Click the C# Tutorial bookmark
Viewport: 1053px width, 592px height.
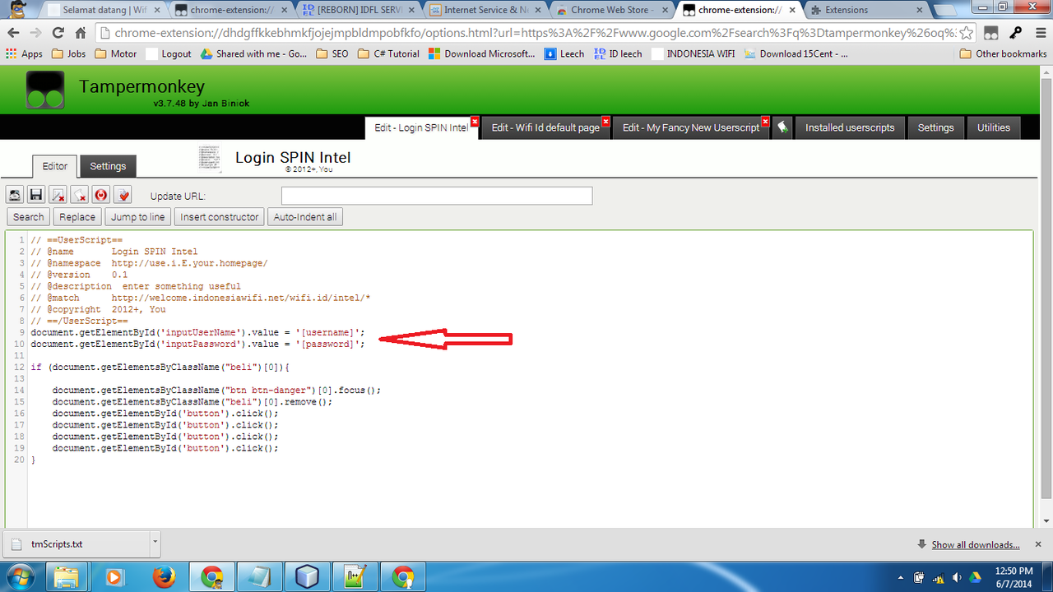(388, 53)
